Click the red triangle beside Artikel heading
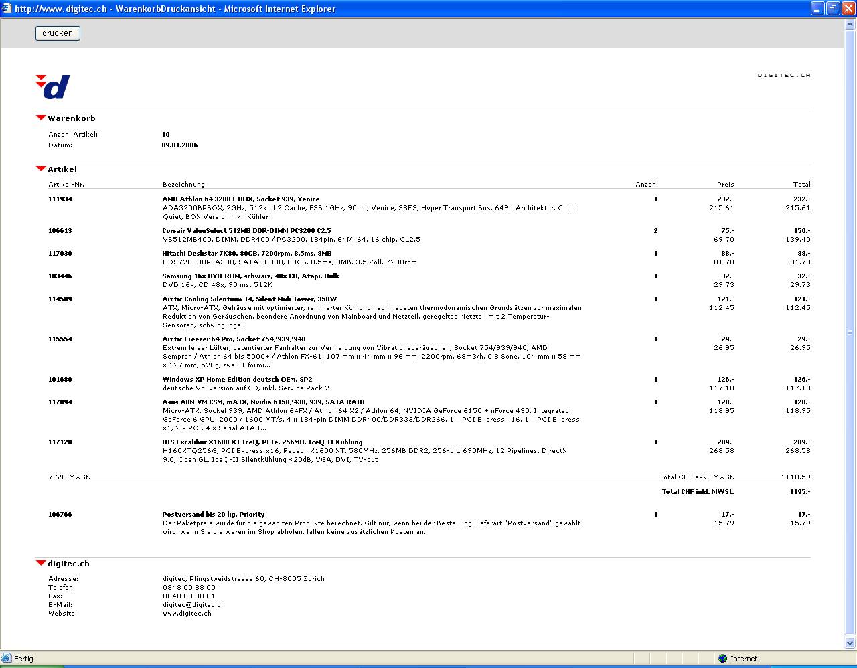Screen dimensions: 857x668 [x=41, y=169]
